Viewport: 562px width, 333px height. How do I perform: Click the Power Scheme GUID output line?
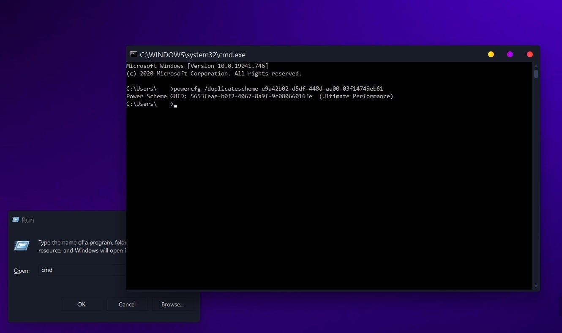[x=259, y=97]
